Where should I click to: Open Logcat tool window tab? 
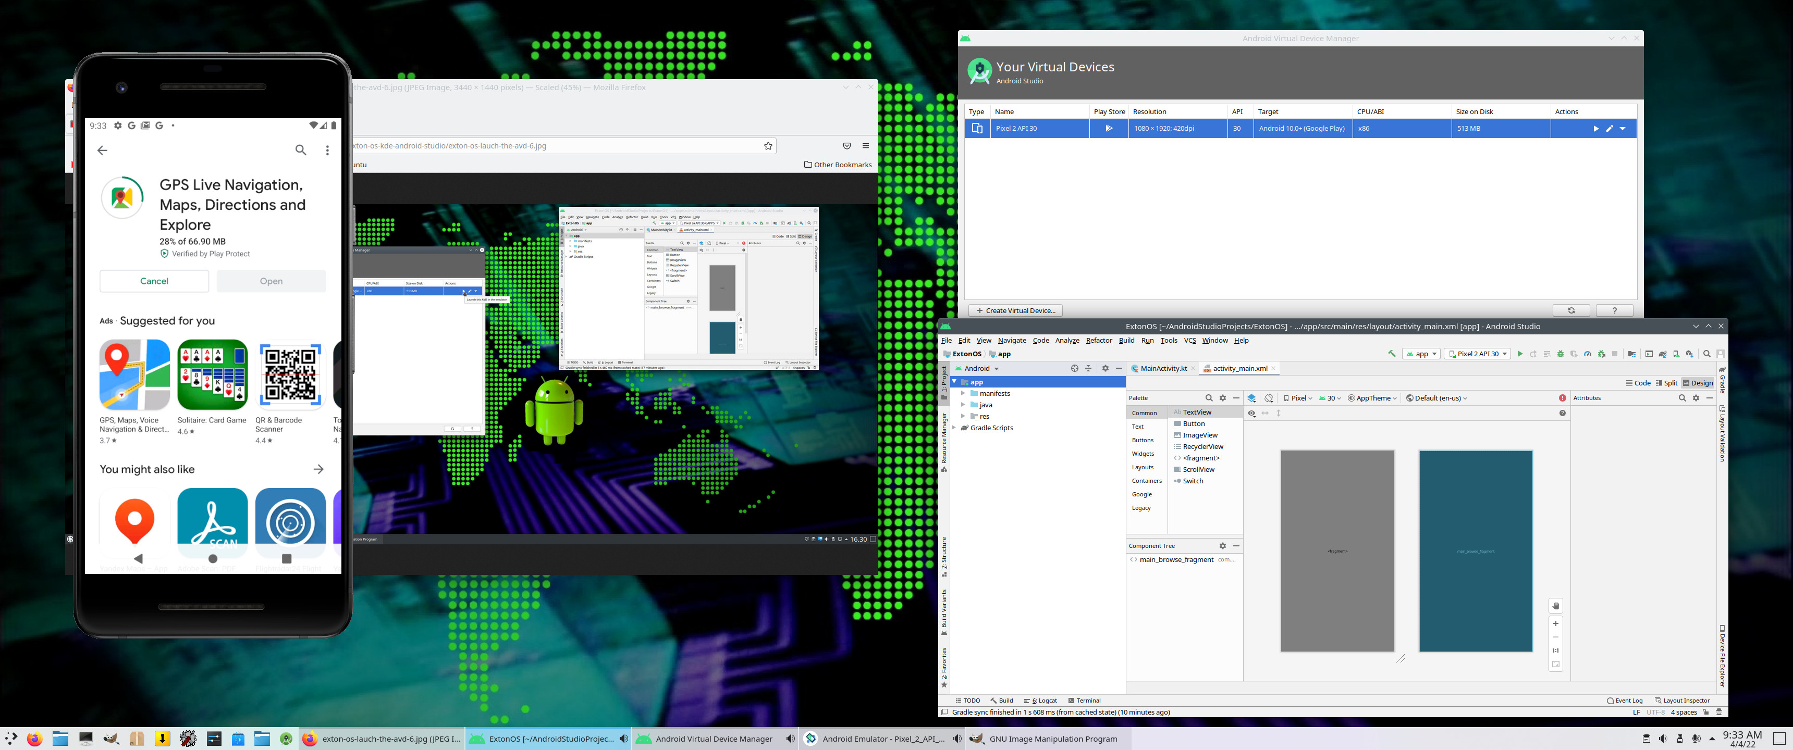coord(1040,701)
